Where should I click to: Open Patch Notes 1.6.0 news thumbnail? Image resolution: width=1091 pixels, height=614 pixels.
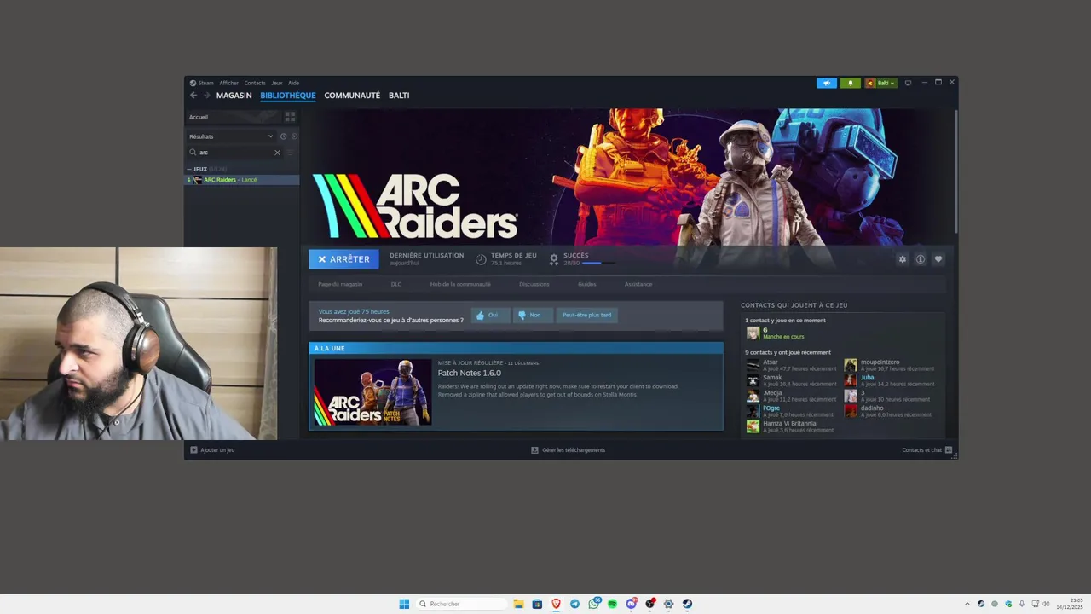[372, 391]
